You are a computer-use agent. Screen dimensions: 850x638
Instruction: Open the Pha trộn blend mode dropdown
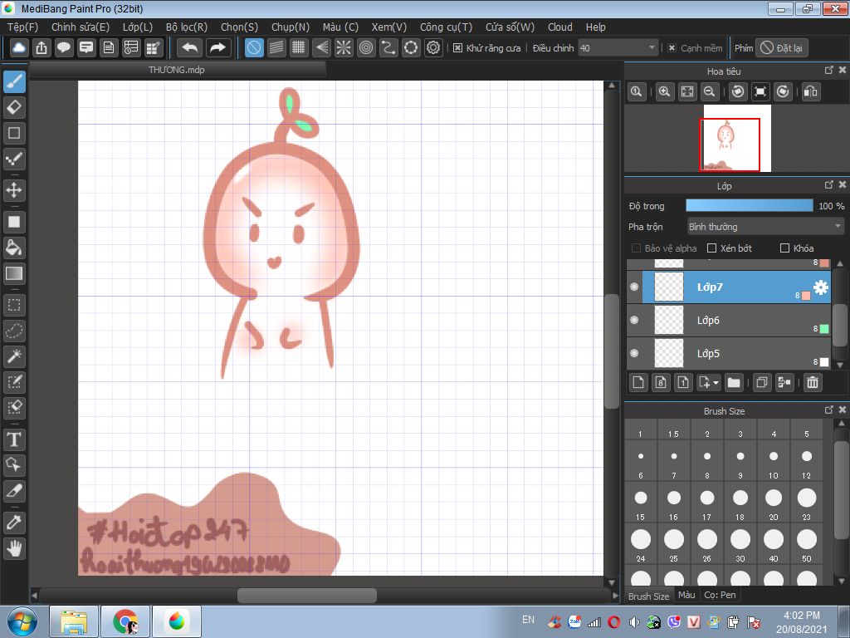[765, 227]
